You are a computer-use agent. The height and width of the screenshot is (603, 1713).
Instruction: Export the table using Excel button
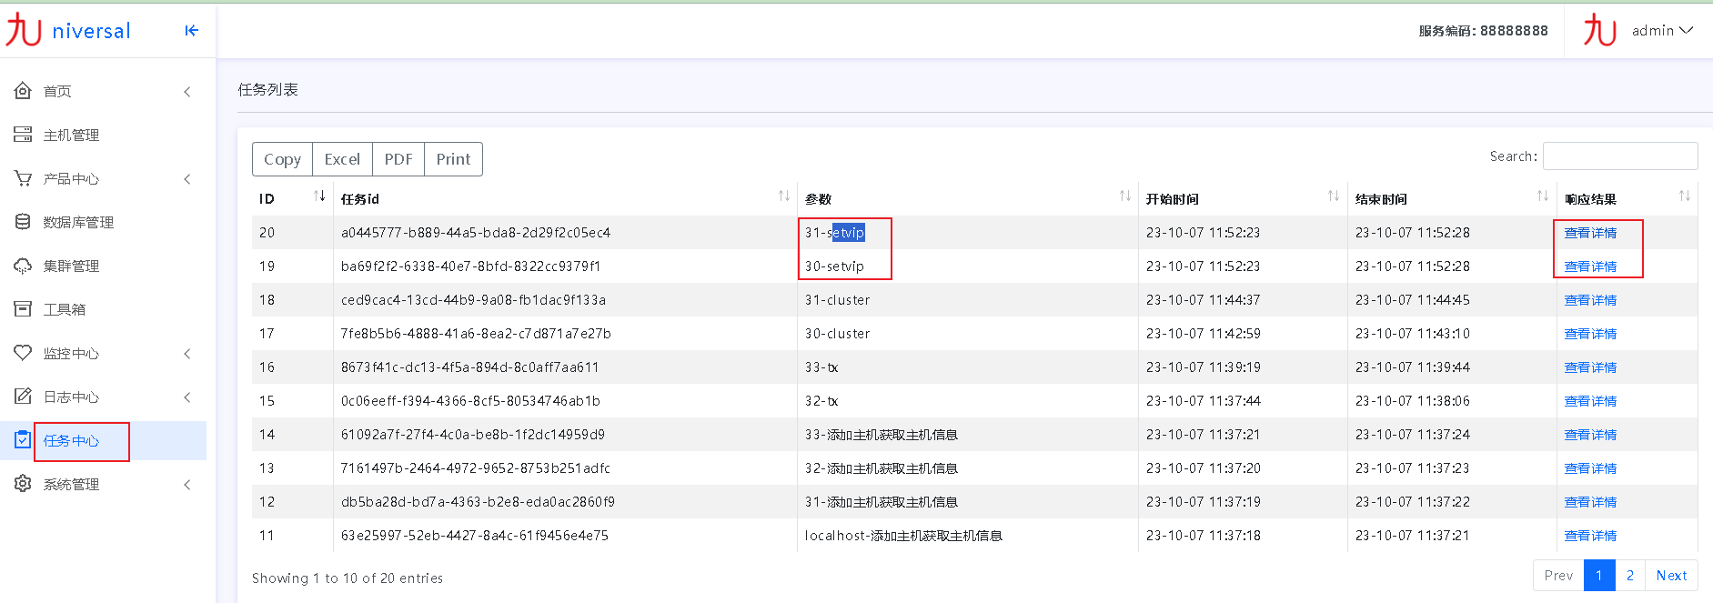342,159
